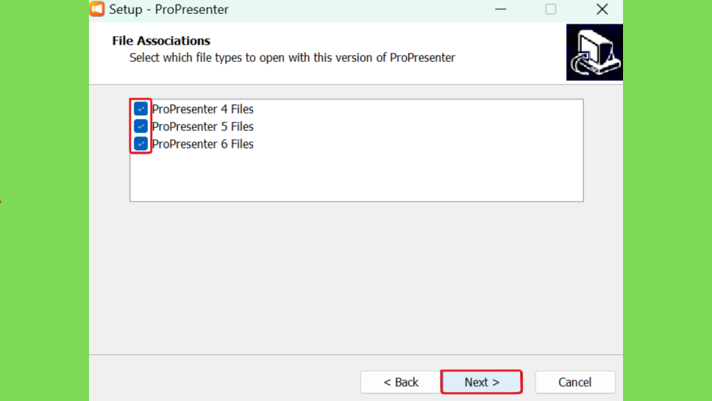Close the Setup - ProPresenter window
The image size is (712, 401).
point(602,9)
